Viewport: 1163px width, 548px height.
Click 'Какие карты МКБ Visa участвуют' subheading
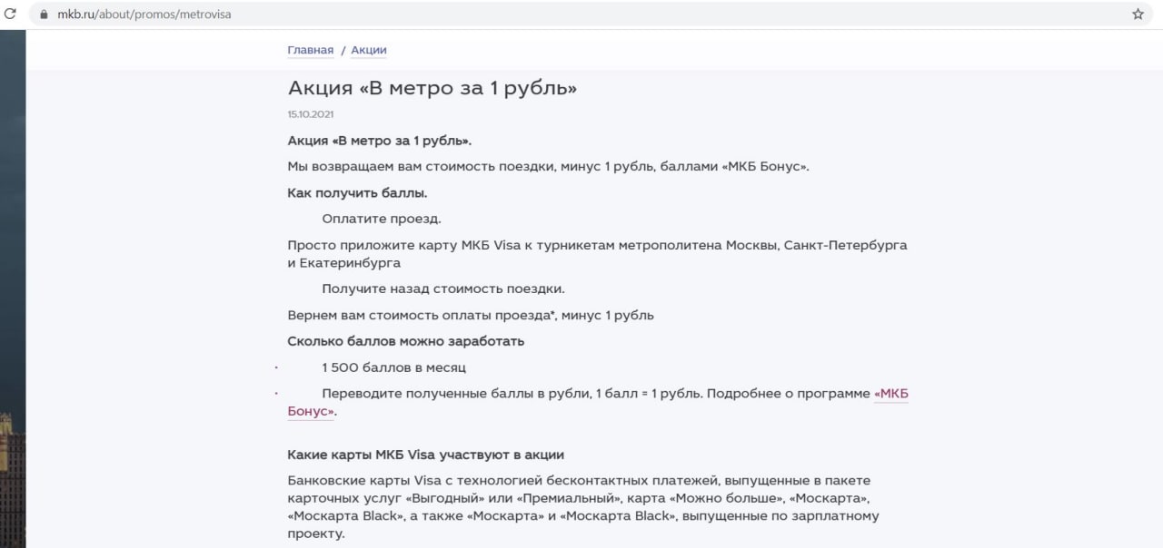pos(425,455)
